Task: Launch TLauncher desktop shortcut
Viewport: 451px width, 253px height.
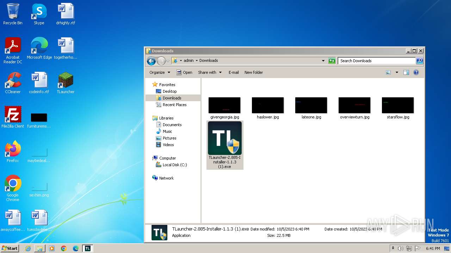Action: point(66,83)
